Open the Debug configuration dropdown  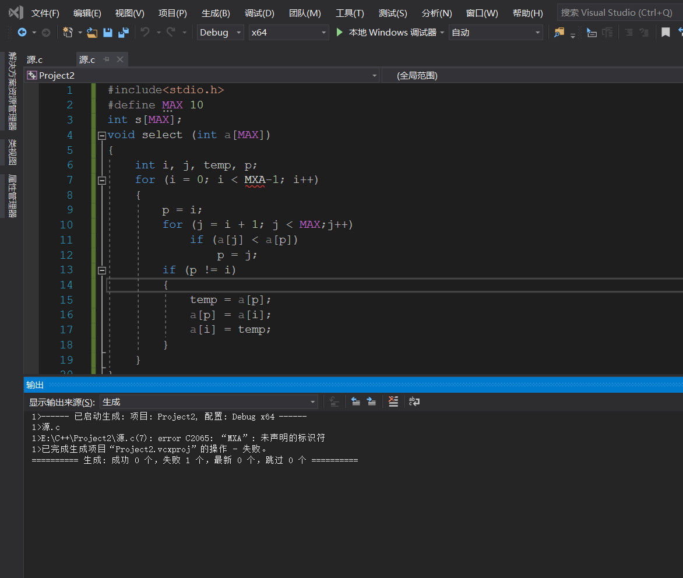(x=220, y=32)
